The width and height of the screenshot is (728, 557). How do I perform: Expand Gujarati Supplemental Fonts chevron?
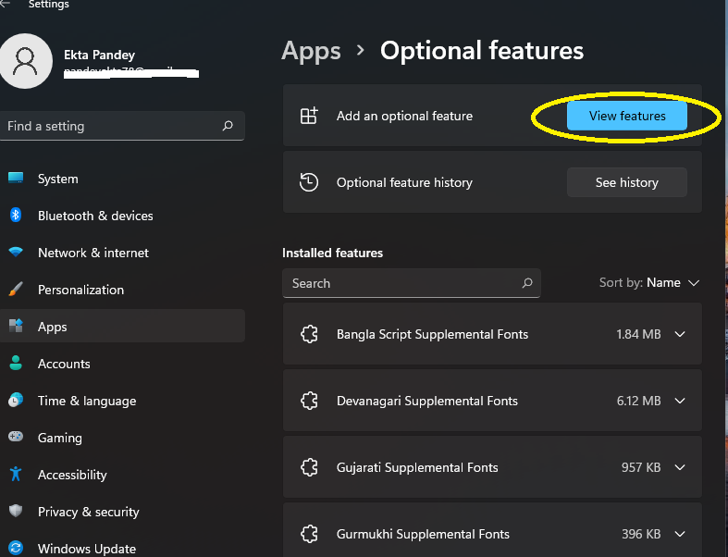(680, 467)
